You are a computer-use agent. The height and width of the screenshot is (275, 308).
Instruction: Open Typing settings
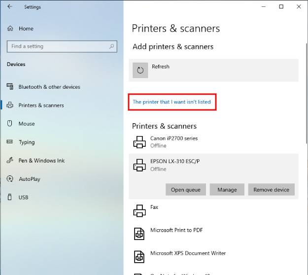(x=27, y=142)
